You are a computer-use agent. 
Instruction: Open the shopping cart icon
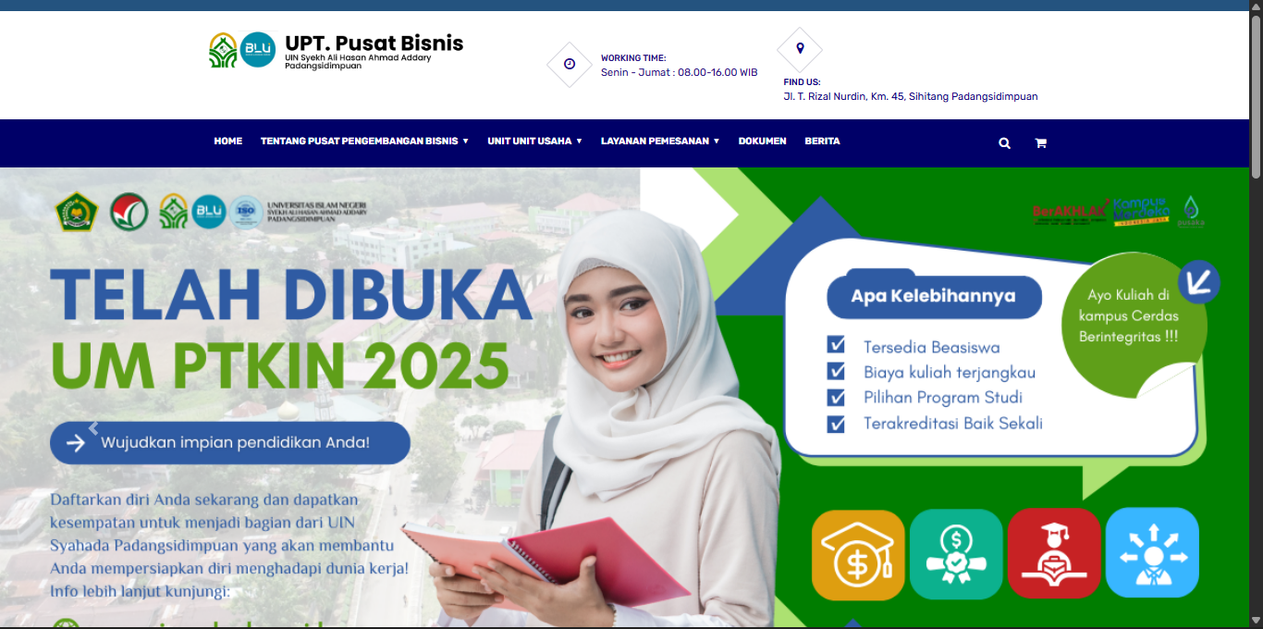coord(1040,143)
